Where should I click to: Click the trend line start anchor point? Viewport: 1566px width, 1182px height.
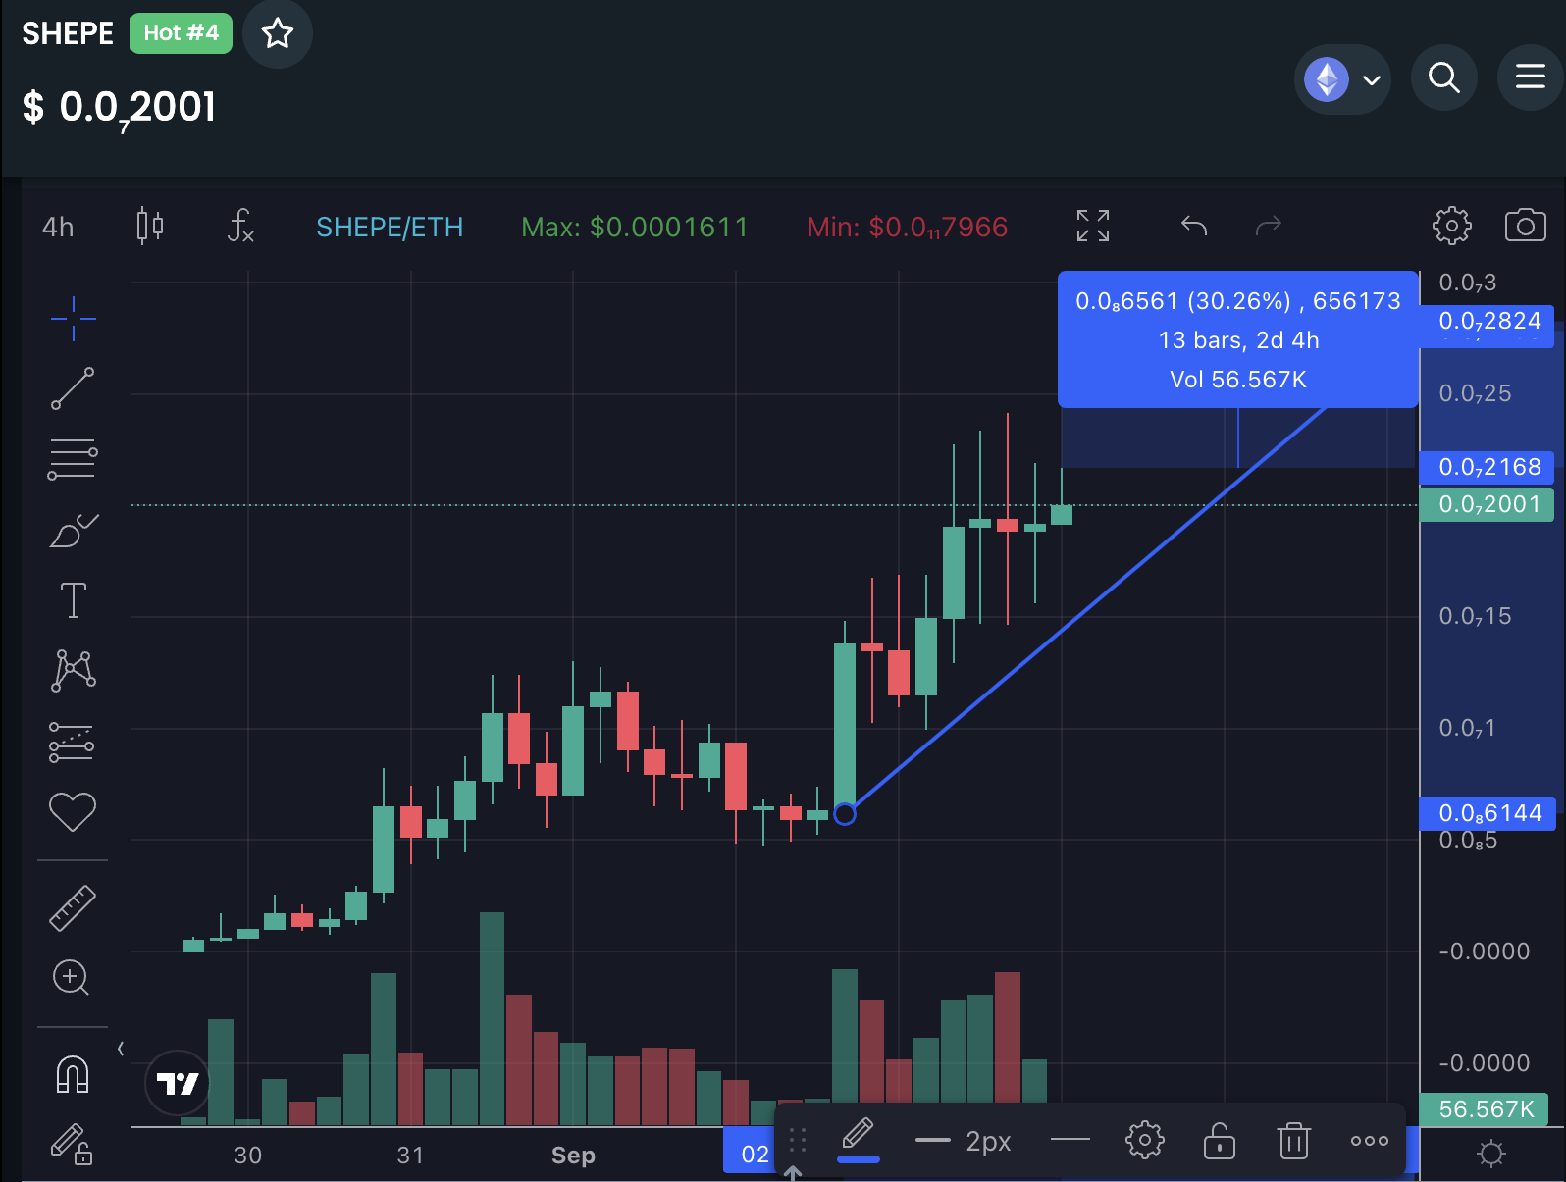(845, 814)
